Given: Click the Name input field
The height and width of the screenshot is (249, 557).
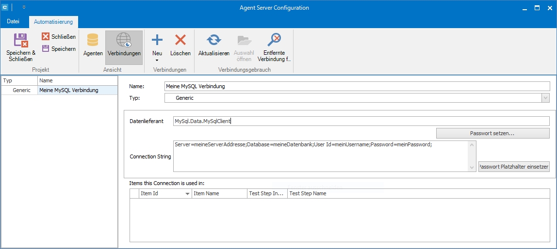Looking at the screenshot, I should (x=357, y=86).
